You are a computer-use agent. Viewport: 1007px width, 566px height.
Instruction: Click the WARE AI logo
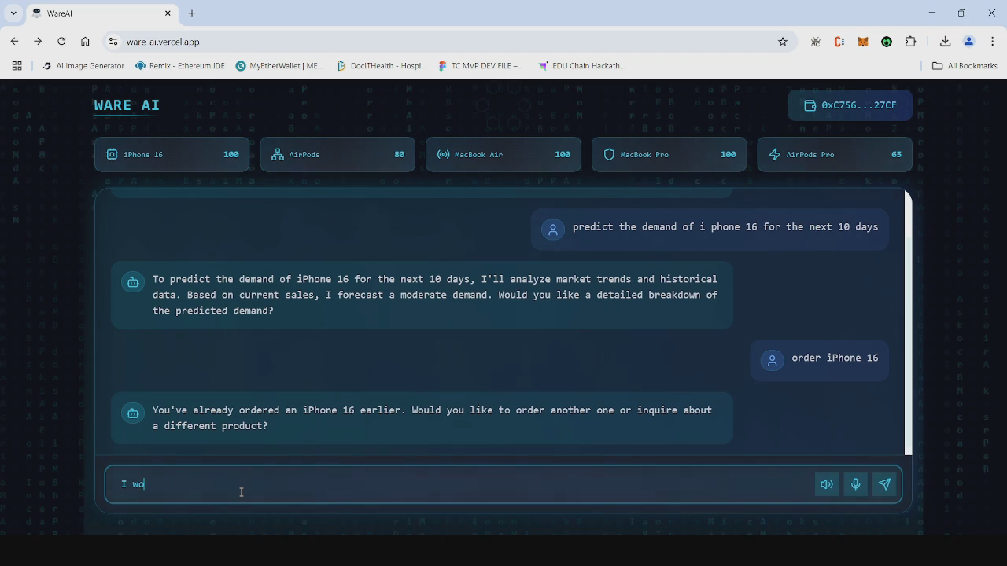click(127, 105)
